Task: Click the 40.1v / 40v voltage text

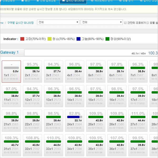Action: (x=139, y=53)
